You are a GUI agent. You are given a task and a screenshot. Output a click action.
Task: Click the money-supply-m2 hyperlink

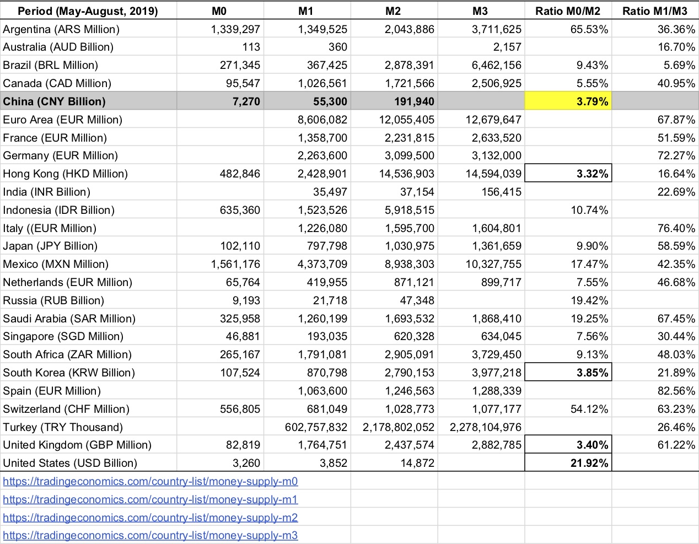click(x=150, y=518)
